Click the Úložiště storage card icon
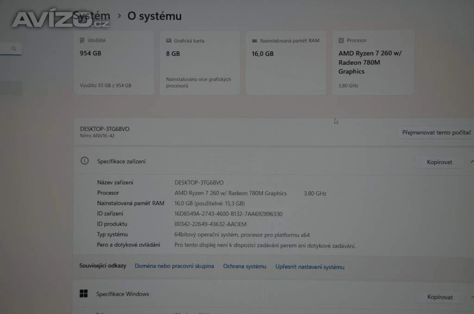 tap(82, 41)
